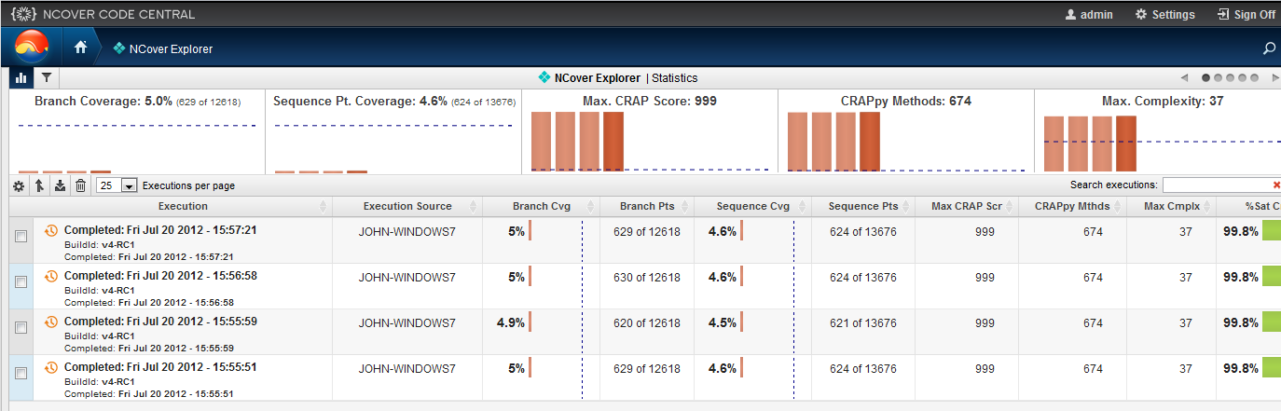Open NCover Explorer breadcrumb
Viewport: 1281px width, 411px height.
(163, 48)
